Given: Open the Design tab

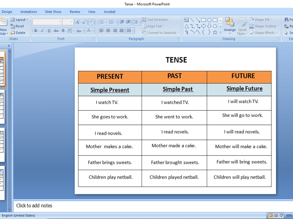Looking at the screenshot, I should point(7,12).
